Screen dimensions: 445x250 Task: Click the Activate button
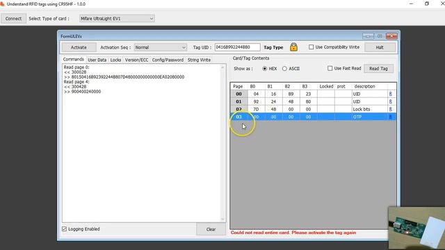point(79,47)
